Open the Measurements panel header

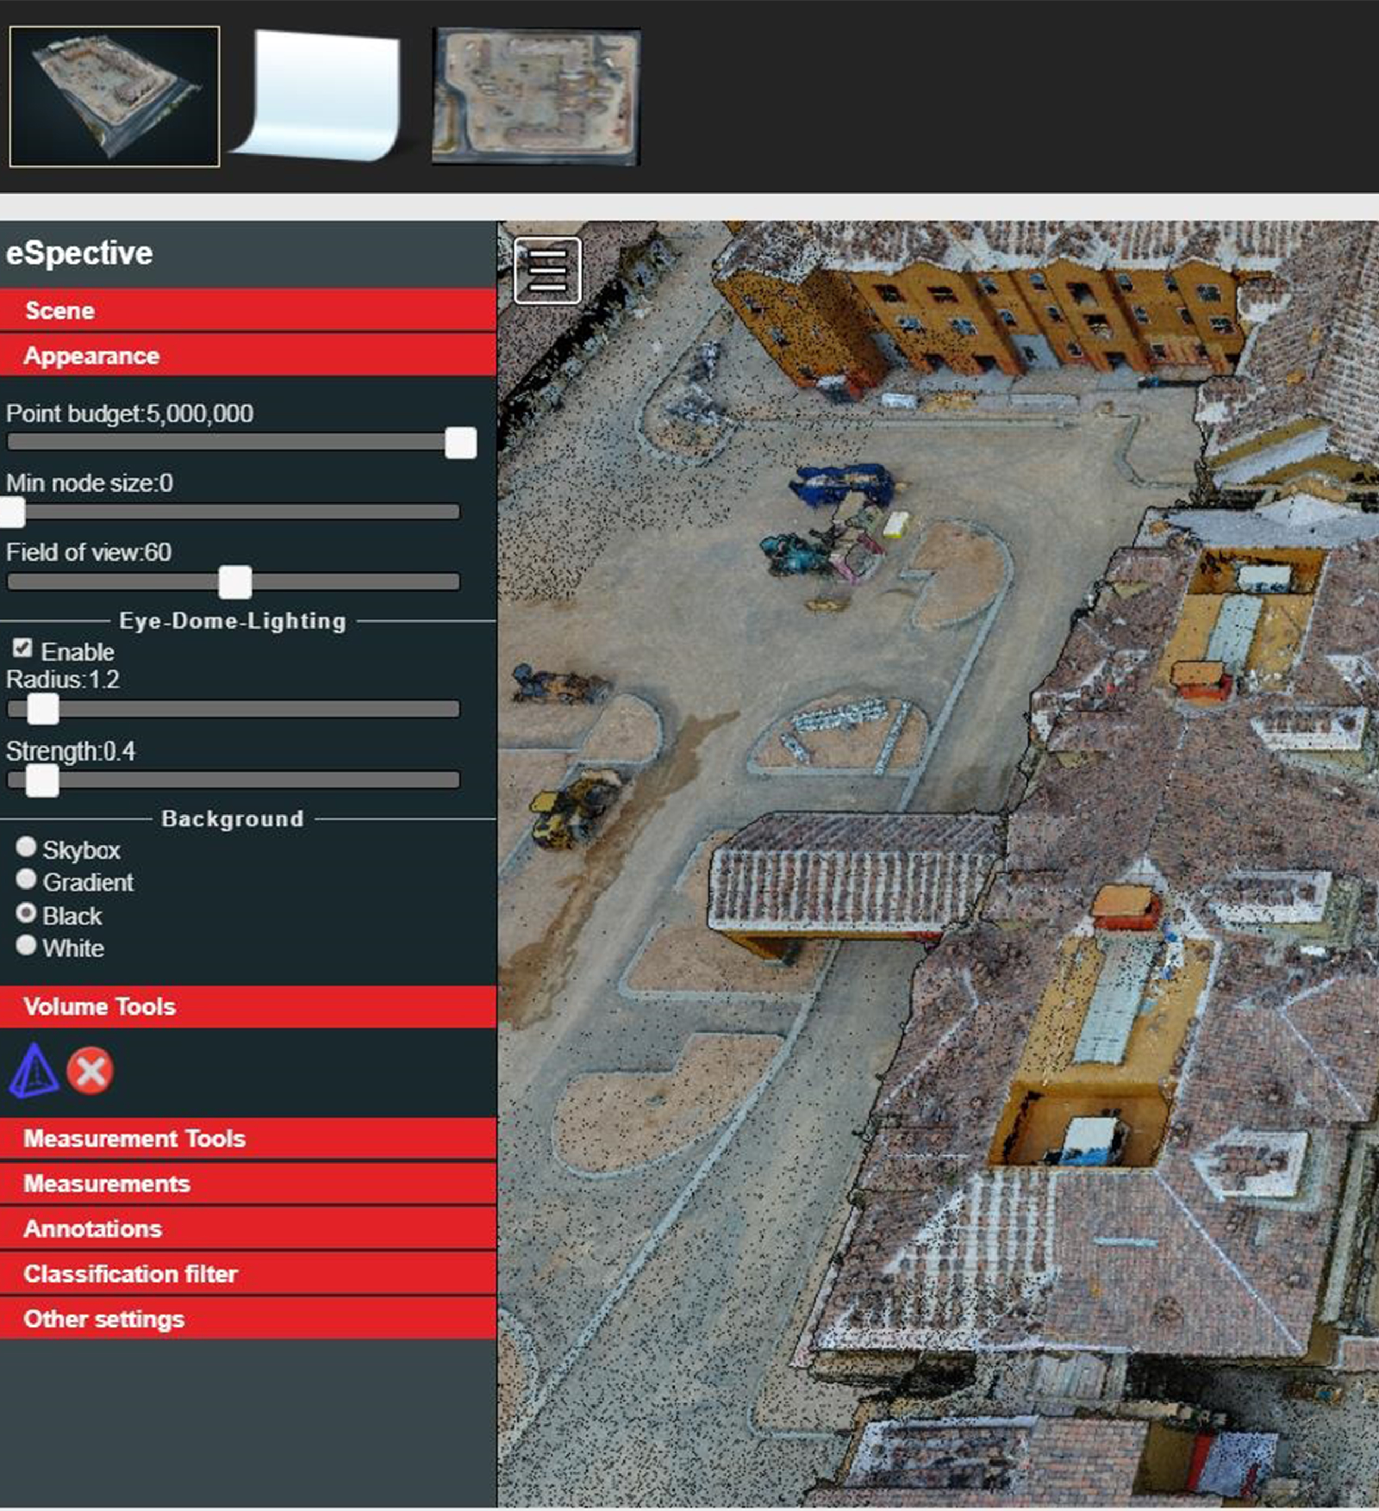click(247, 1184)
